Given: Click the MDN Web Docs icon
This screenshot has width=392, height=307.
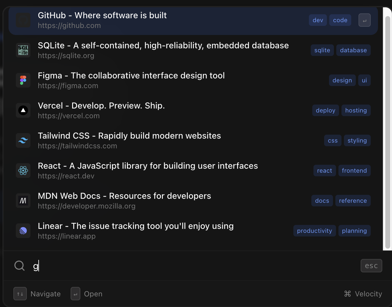Looking at the screenshot, I should point(23,201).
